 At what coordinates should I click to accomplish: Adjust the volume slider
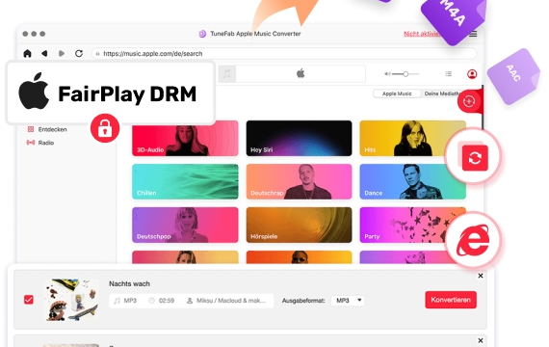tap(405, 74)
